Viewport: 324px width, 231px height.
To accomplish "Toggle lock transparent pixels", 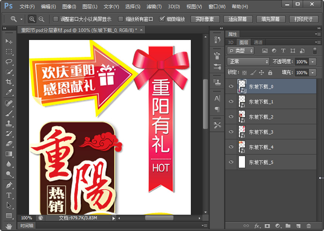I will 244,73.
